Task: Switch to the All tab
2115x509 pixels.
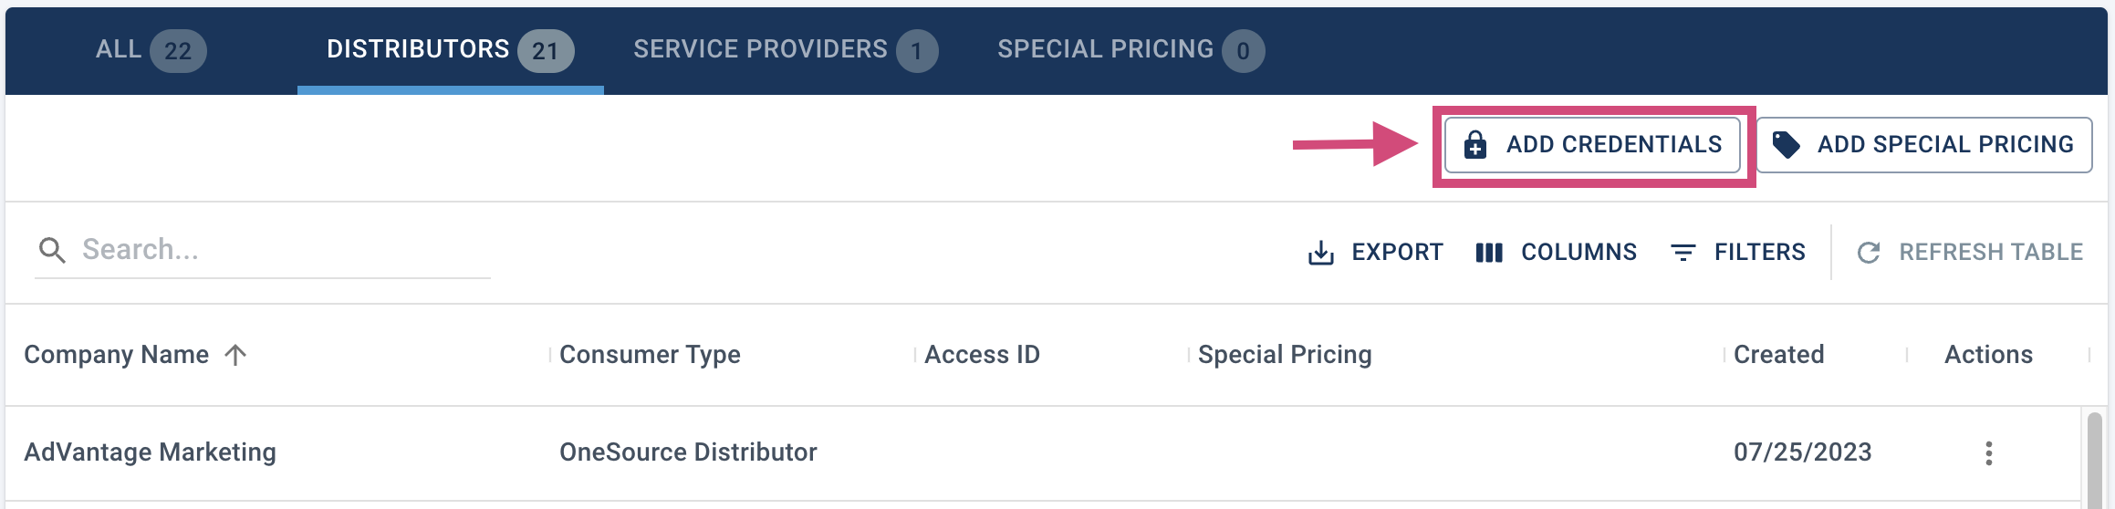Action: (151, 49)
